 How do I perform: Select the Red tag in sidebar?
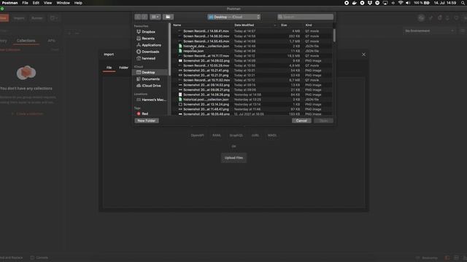pos(144,114)
